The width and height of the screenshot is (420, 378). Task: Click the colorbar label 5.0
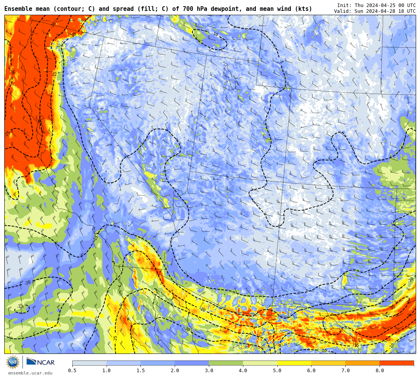coord(277,371)
